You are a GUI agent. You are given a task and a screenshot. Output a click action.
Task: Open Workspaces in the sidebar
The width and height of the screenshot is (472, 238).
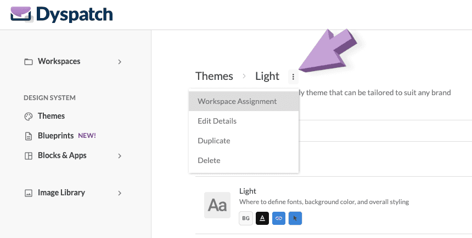[x=59, y=61]
